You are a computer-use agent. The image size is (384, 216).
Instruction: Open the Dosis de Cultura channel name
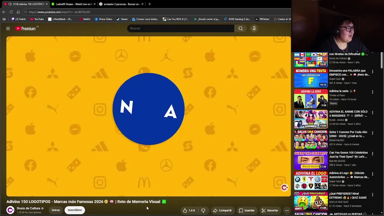[x=28, y=208]
